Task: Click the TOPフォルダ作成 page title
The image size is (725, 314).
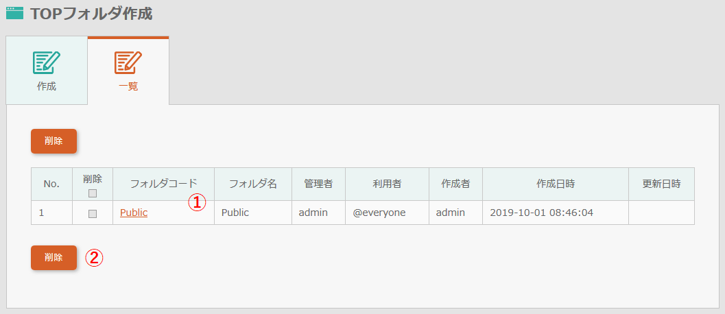Action: pyautogui.click(x=91, y=14)
